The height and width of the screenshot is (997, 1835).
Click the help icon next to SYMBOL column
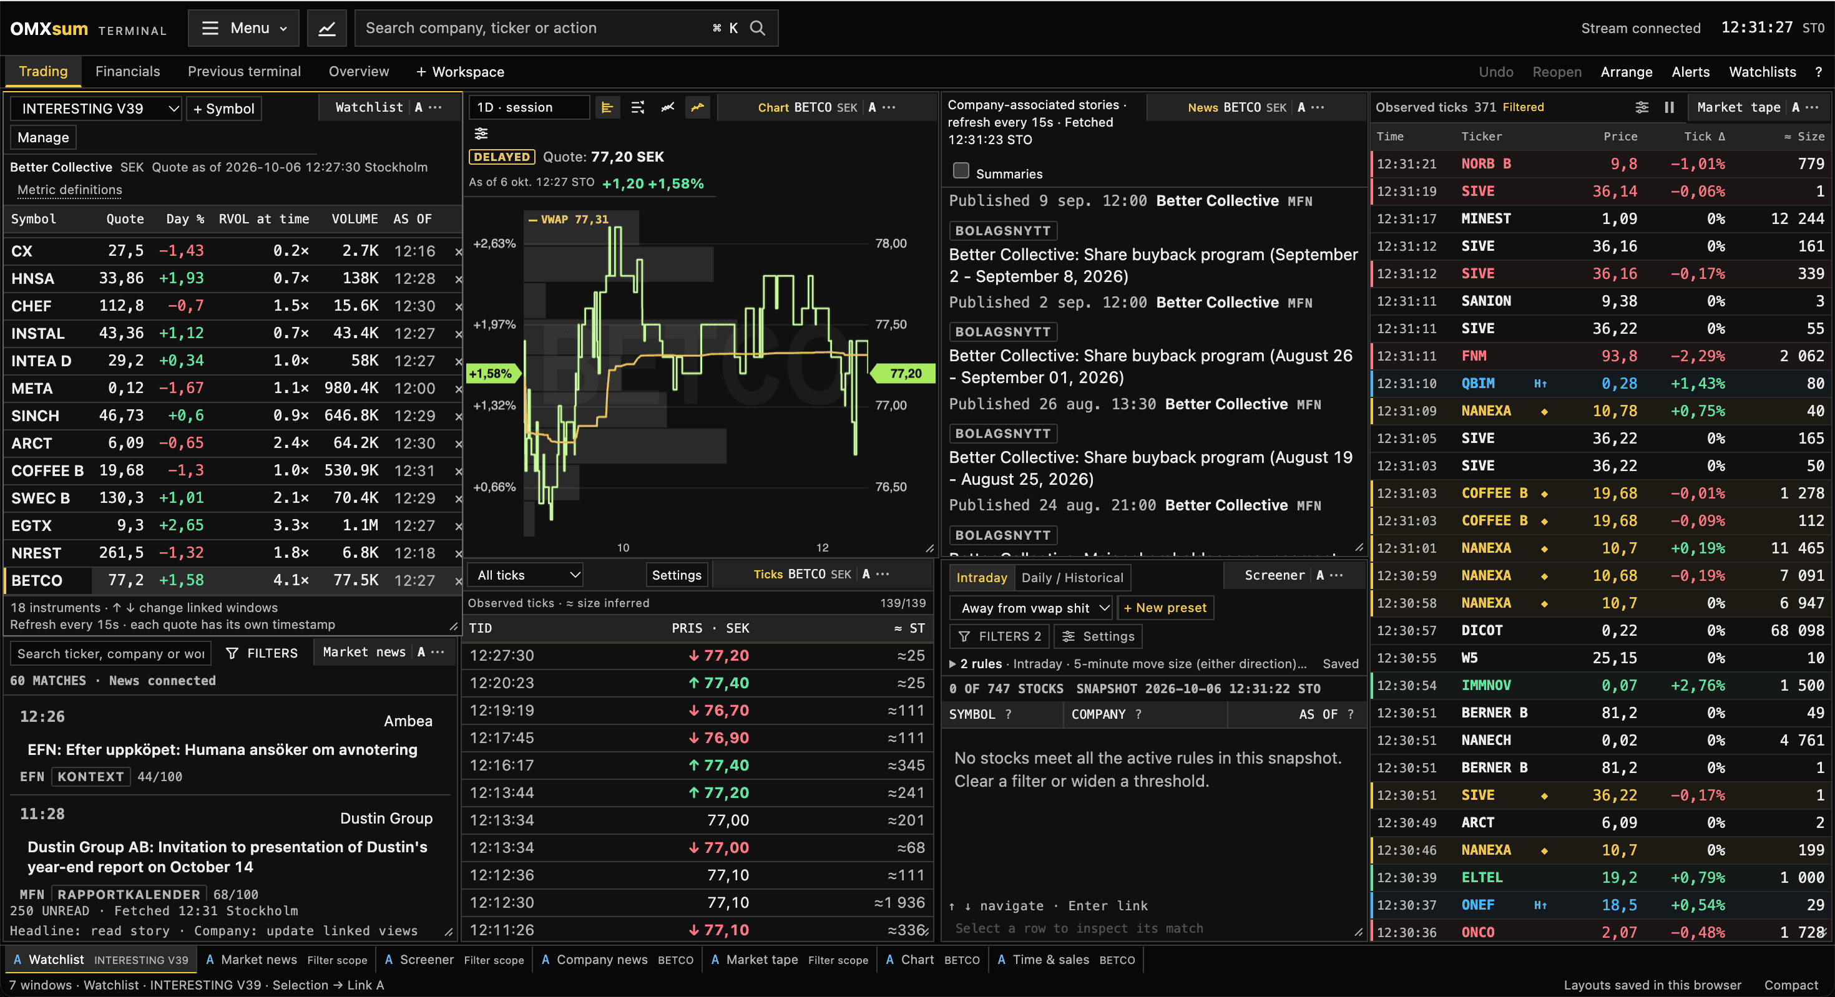click(x=1008, y=714)
